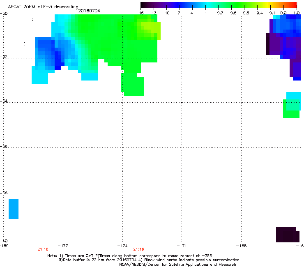
Task: Click the colorbar label "-0.5"
Action: click(x=245, y=13)
